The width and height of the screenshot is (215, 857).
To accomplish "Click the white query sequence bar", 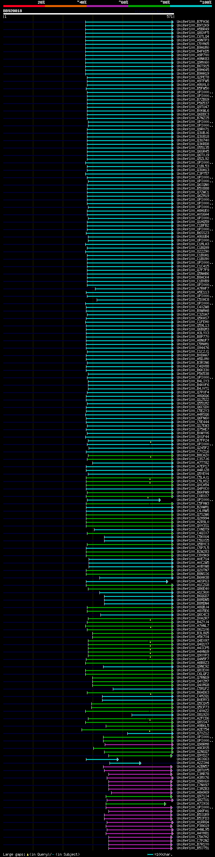I will pyautogui.click(x=89, y=14).
